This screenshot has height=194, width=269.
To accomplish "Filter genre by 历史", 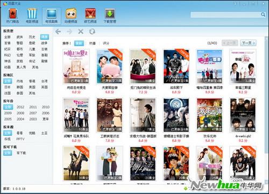I will coord(32,37).
